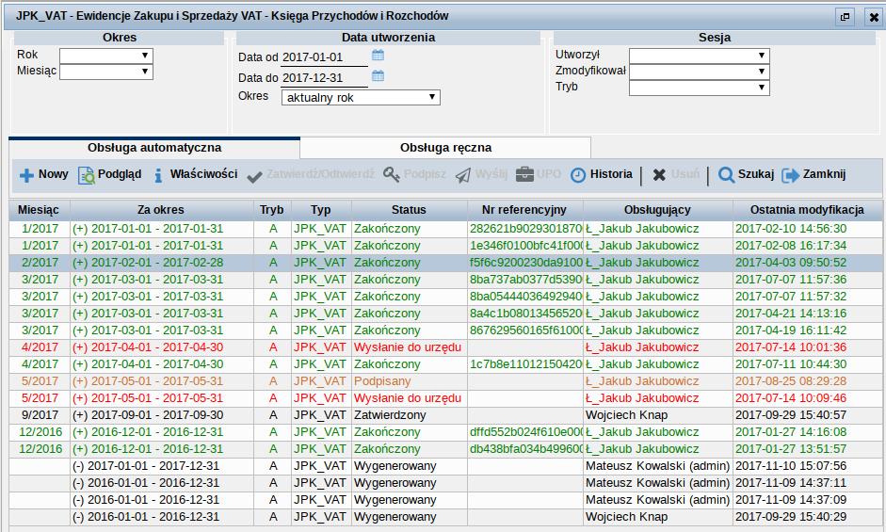Switch to Obsługa automatyczna tab
Image resolution: width=886 pixels, height=532 pixels.
(x=154, y=148)
